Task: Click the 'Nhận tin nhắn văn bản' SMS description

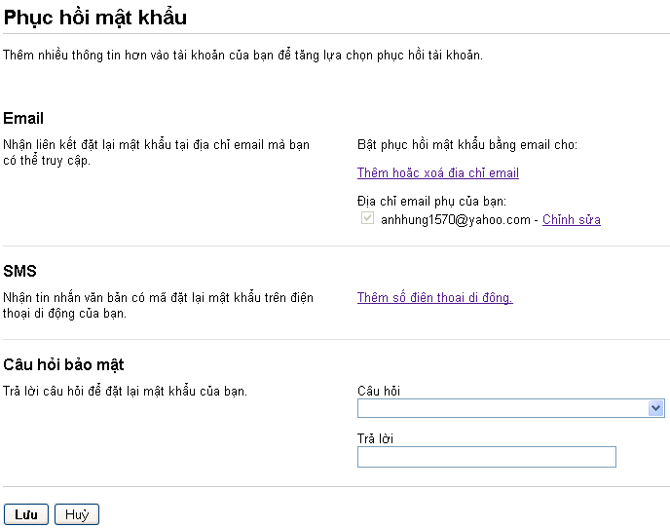Action: pos(158,305)
